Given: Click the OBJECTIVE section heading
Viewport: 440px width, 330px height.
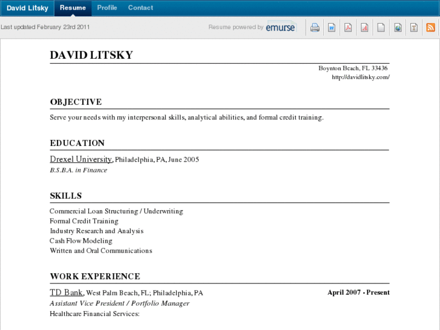Looking at the screenshot, I should click(x=76, y=102).
